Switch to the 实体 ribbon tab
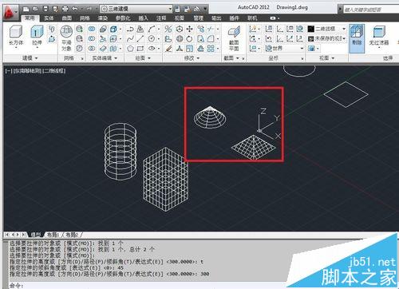 tap(49, 18)
